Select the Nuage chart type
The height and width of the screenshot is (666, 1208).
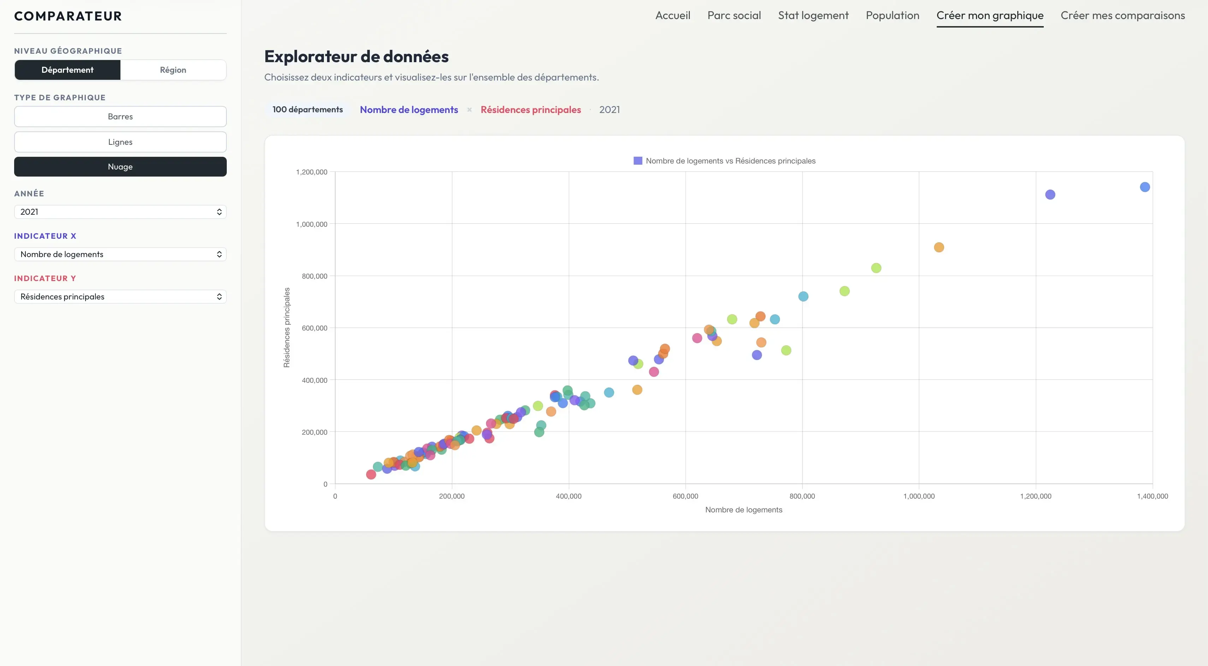pyautogui.click(x=120, y=166)
